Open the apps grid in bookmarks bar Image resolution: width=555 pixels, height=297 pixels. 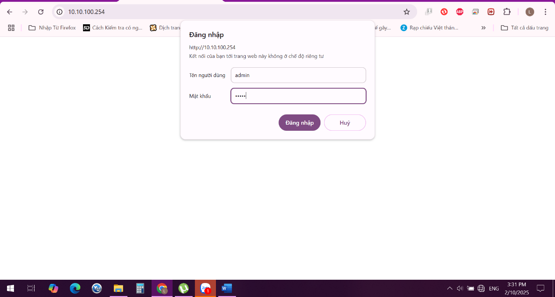coord(11,28)
